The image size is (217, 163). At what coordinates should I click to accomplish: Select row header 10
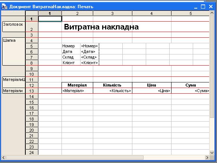(32, 74)
